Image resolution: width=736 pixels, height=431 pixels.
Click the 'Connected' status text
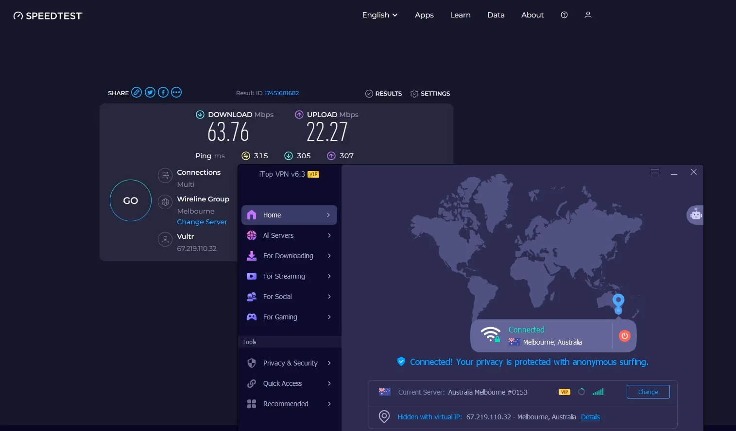click(527, 330)
